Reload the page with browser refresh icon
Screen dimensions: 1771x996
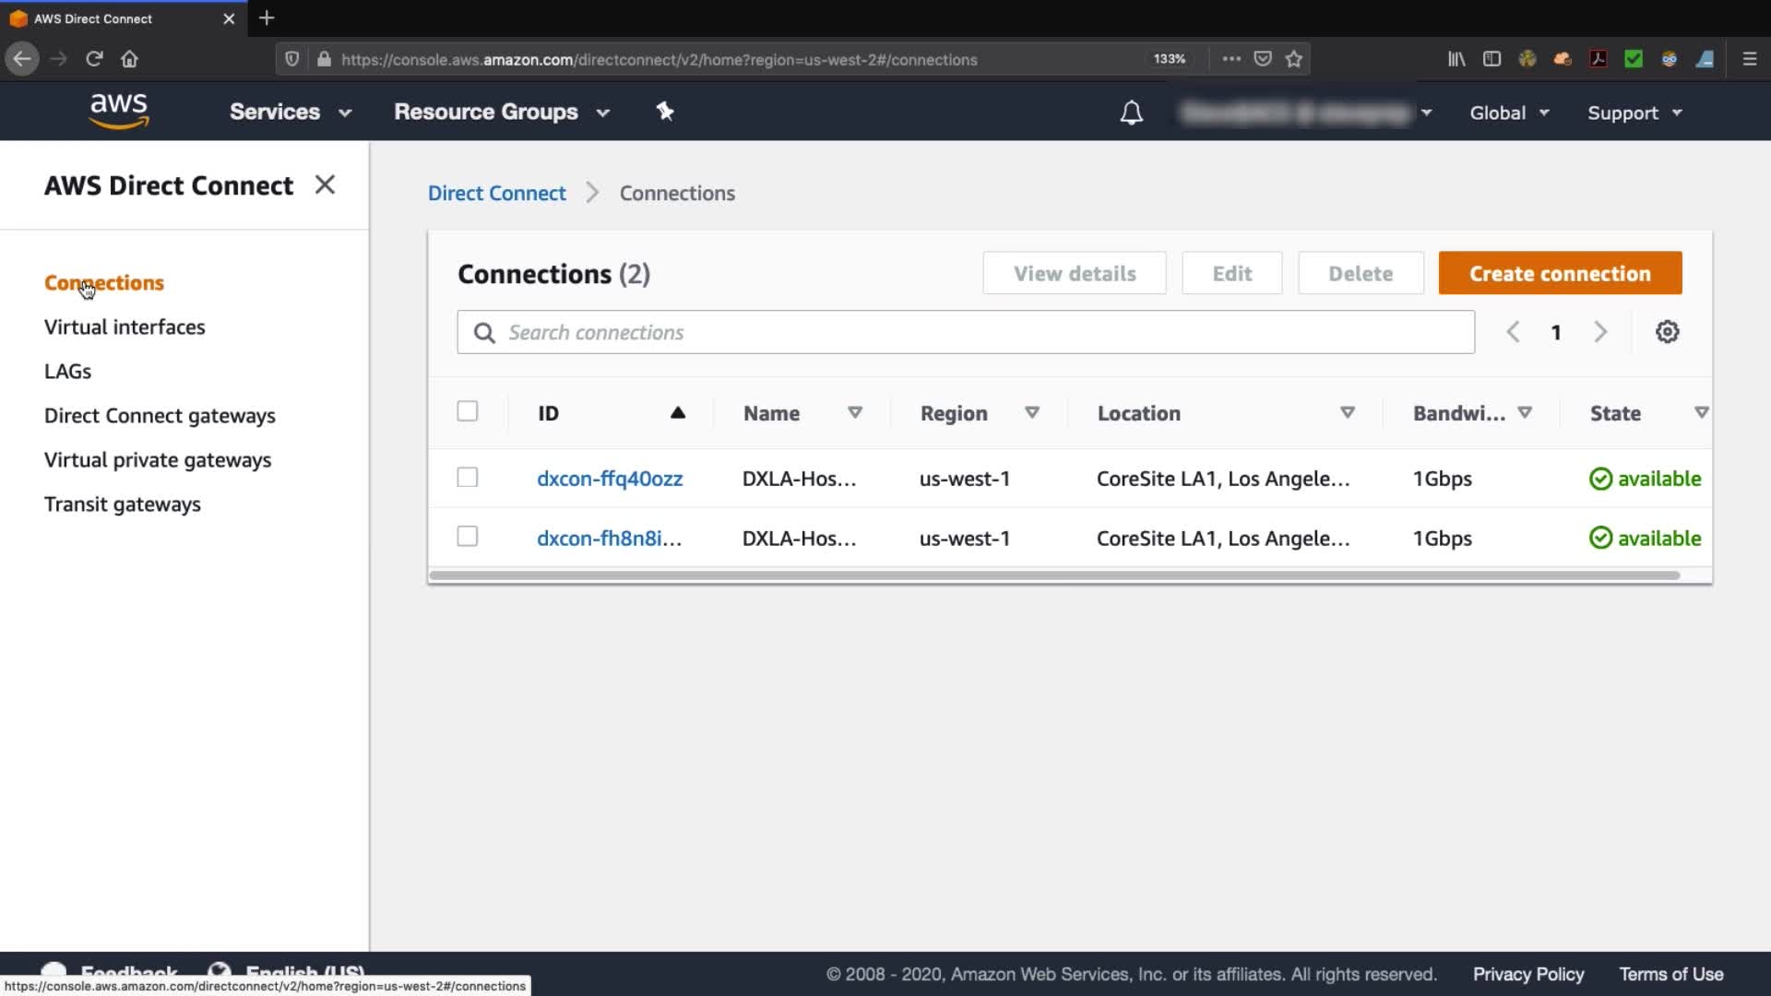[x=94, y=59]
